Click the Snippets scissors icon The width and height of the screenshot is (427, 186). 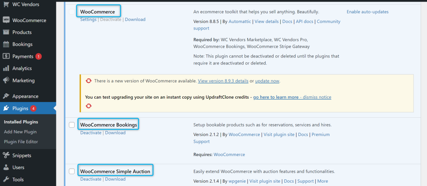point(6,156)
